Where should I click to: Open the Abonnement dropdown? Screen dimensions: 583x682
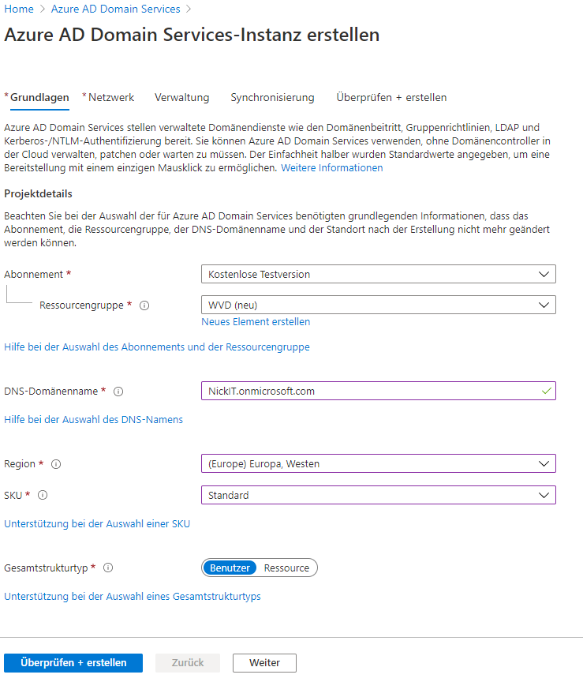(378, 274)
